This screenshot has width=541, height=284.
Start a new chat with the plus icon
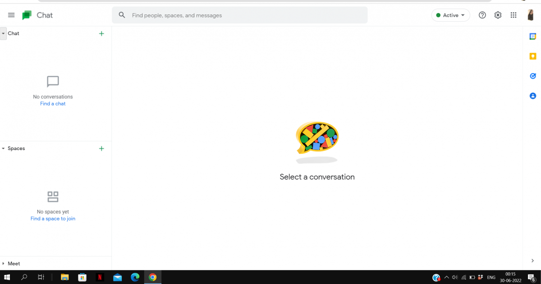[101, 33]
